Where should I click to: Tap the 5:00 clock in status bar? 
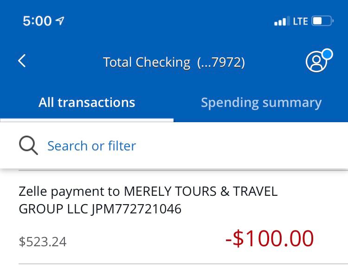[x=37, y=21]
